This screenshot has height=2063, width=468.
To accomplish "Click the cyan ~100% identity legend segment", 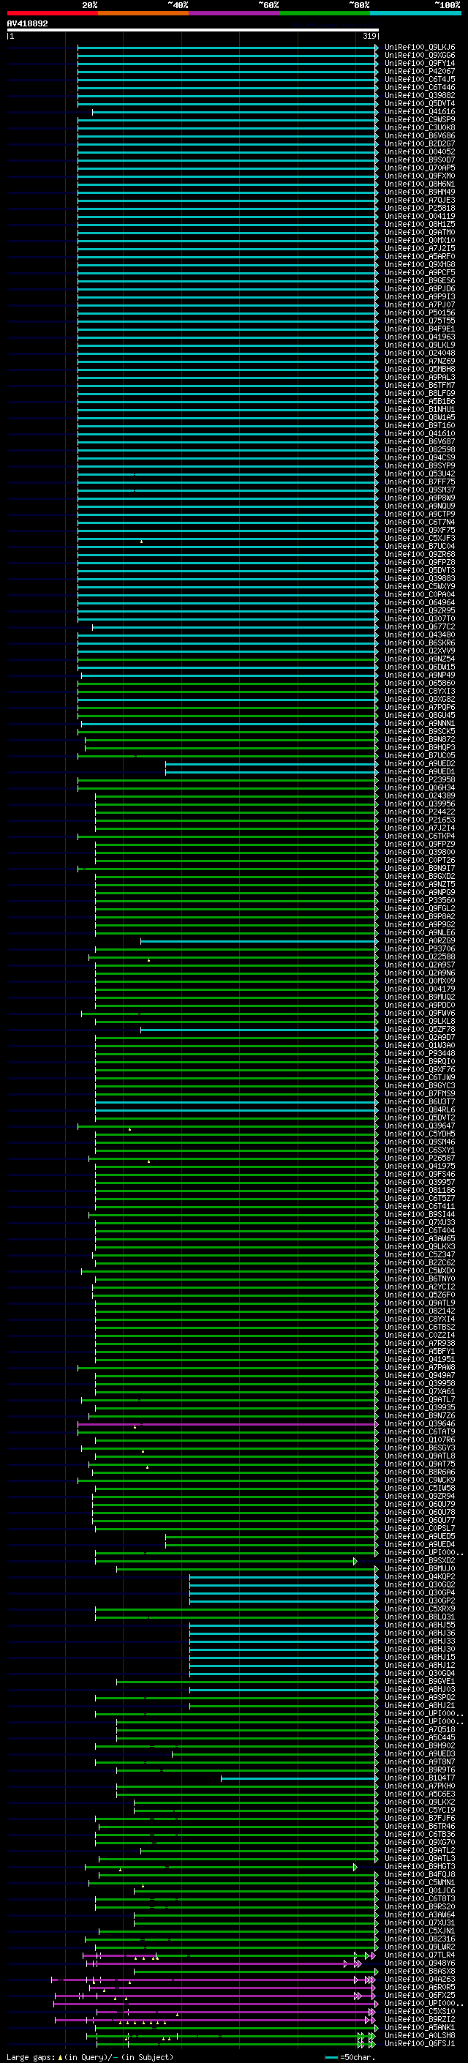I will pos(415,14).
